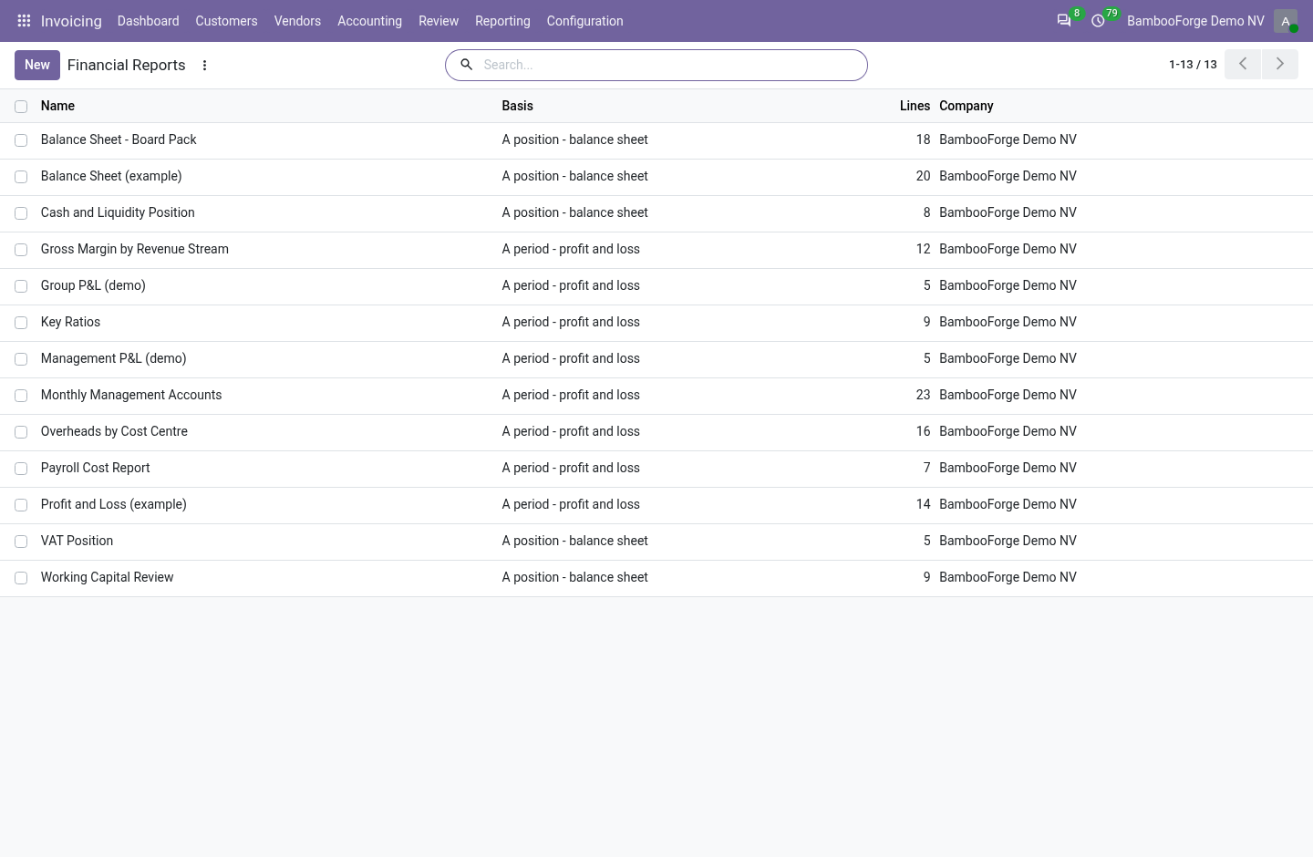1313x857 pixels.
Task: Open the Balance Sheet (example) report
Action: pos(111,176)
